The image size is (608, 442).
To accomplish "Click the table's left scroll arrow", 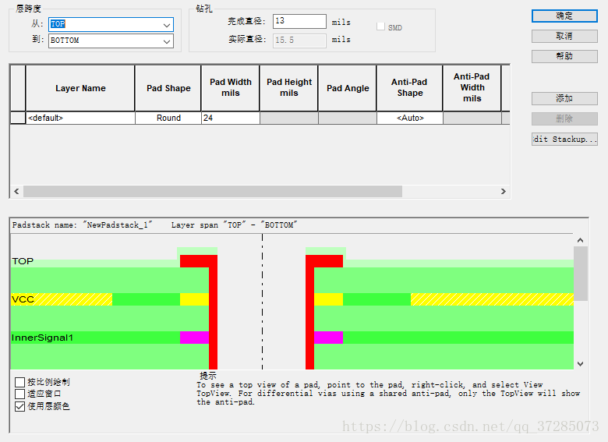I will pyautogui.click(x=16, y=191).
